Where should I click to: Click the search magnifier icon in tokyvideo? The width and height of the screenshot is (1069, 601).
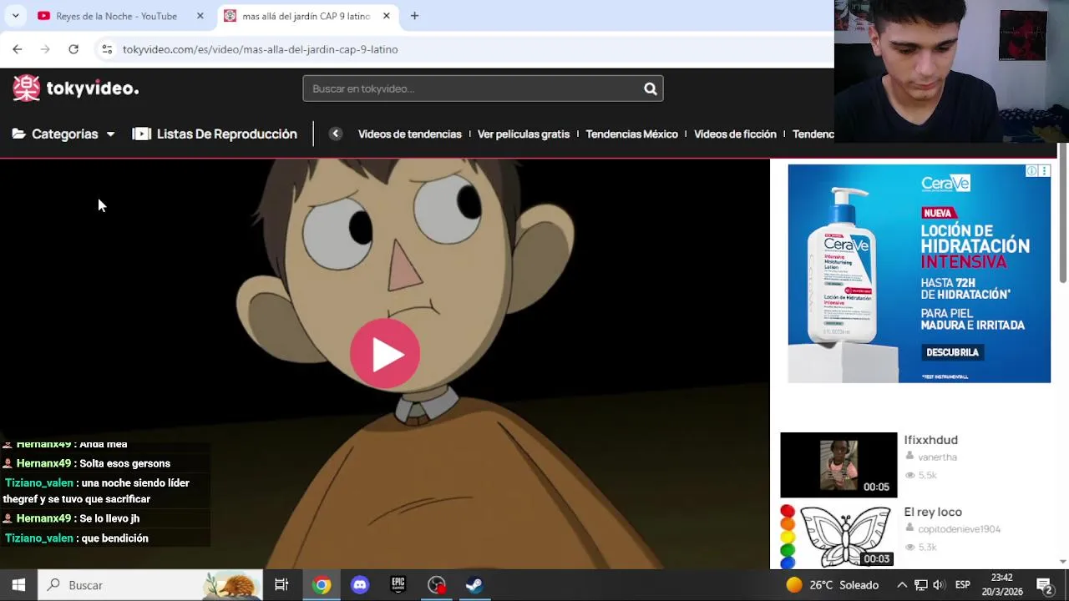(x=650, y=88)
